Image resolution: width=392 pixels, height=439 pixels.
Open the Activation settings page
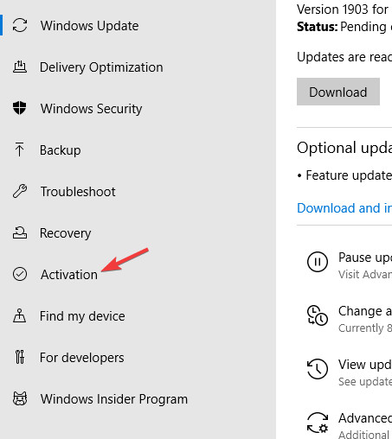69,275
